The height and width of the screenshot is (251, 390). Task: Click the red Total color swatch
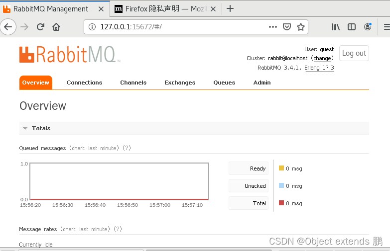click(281, 203)
